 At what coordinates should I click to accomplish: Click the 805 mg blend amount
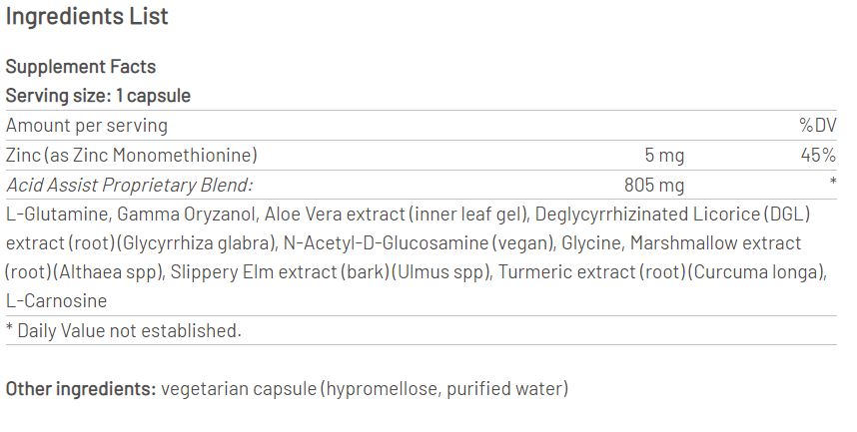click(x=654, y=185)
